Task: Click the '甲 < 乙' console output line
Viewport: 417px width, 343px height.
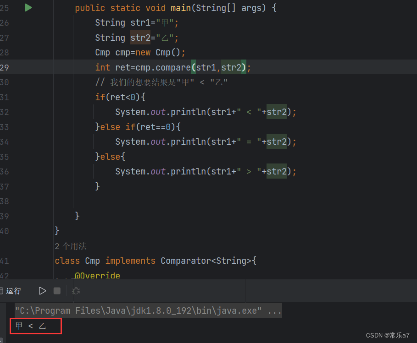Action: click(x=31, y=326)
